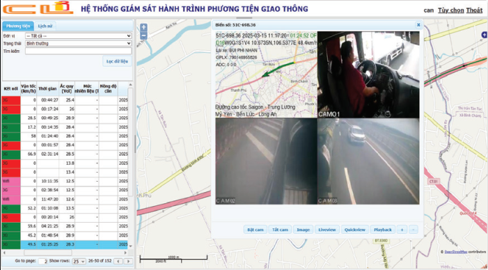This screenshot has height=270, width=488.
Task: Click the Image button
Action: (303, 230)
